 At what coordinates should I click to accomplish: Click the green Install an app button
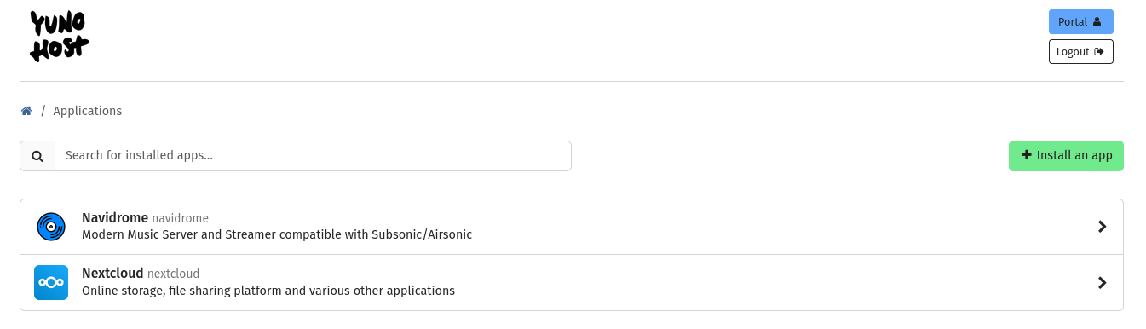[x=1066, y=156]
